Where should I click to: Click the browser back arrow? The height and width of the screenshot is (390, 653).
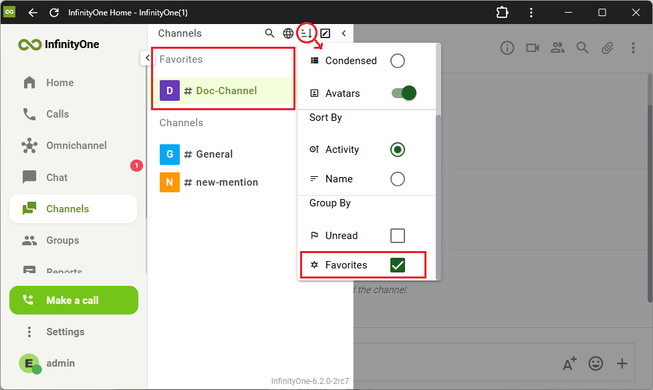[x=33, y=13]
